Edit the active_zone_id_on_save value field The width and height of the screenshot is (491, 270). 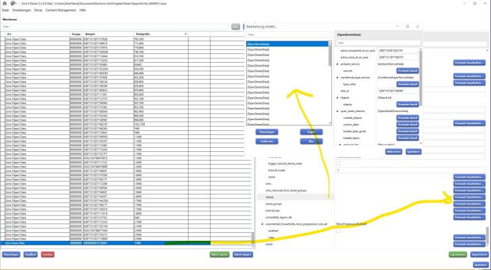tap(398, 57)
